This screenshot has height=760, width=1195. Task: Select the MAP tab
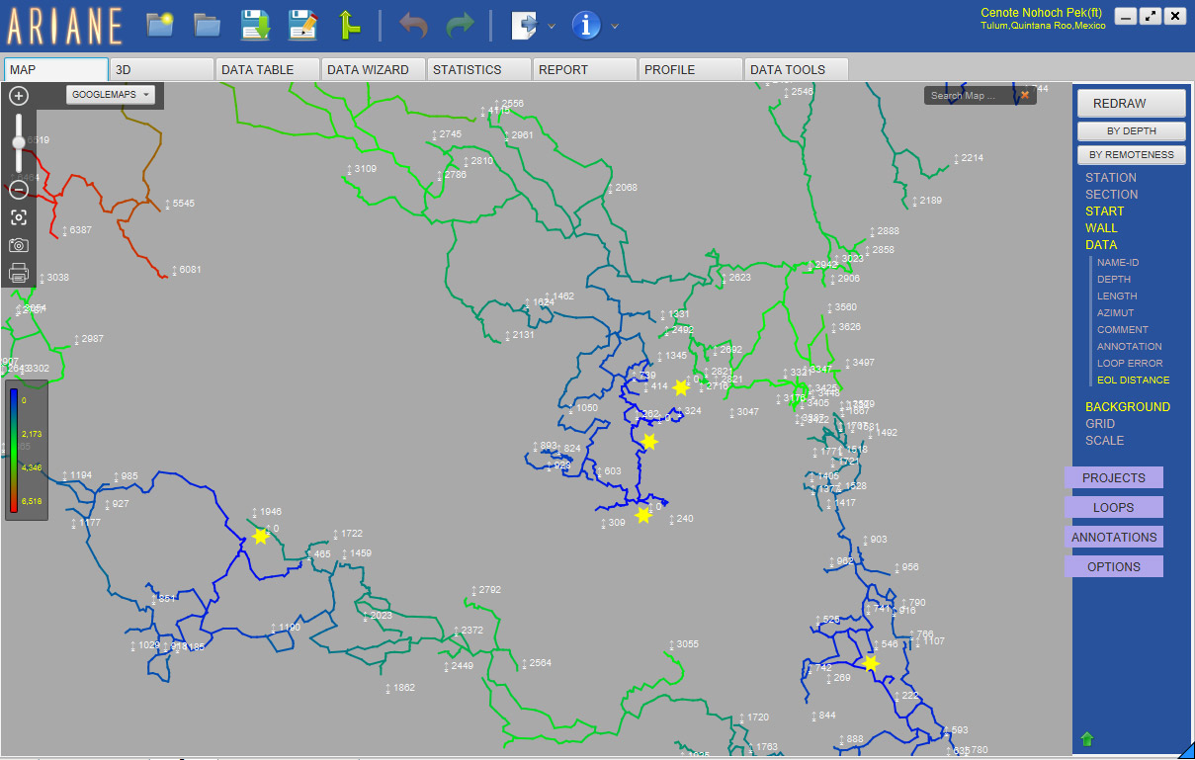click(x=56, y=69)
